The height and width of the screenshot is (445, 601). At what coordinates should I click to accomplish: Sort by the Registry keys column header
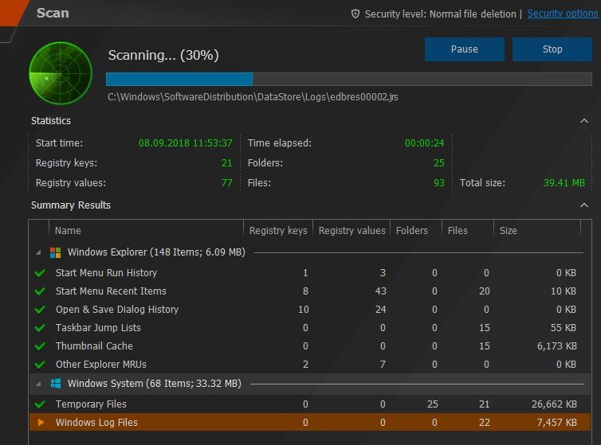278,231
